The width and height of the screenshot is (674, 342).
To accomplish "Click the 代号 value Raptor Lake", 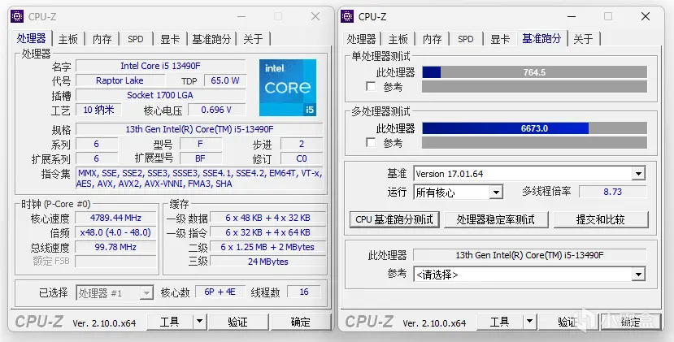I will pyautogui.click(x=120, y=80).
